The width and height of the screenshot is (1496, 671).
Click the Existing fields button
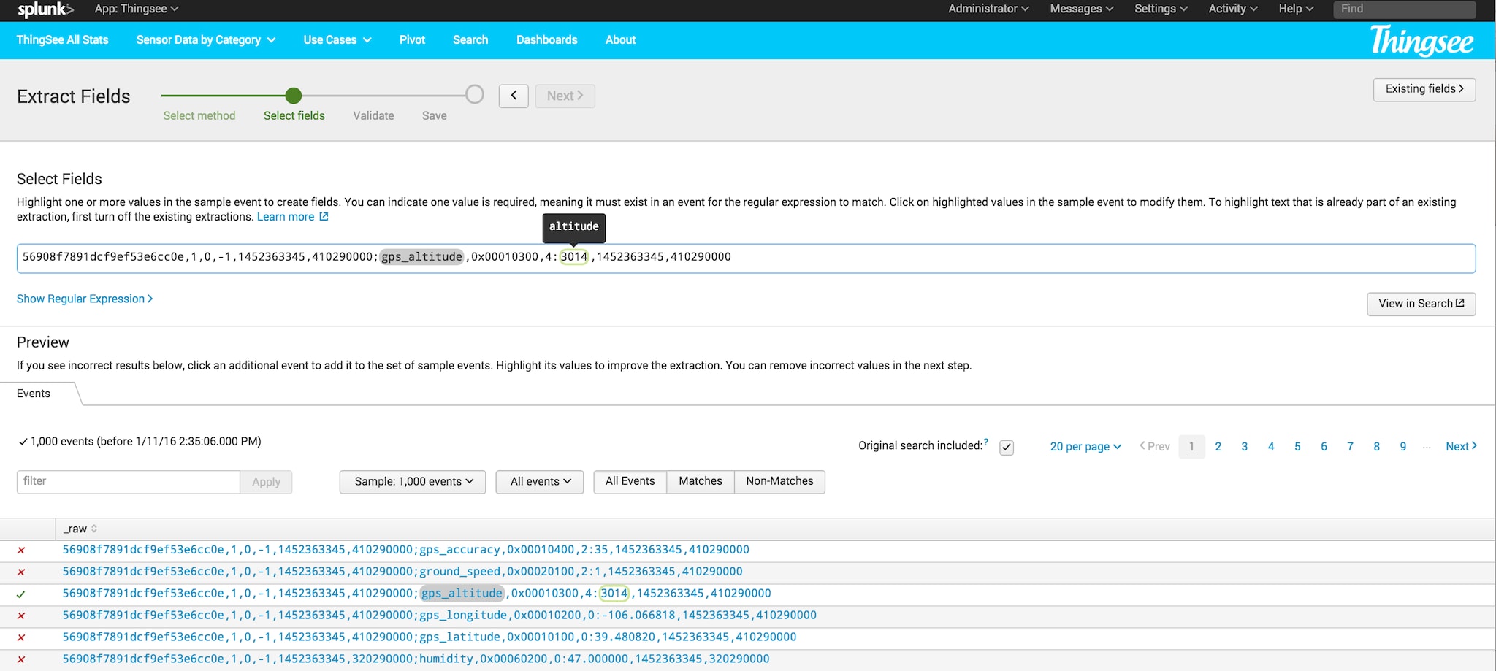click(1424, 89)
